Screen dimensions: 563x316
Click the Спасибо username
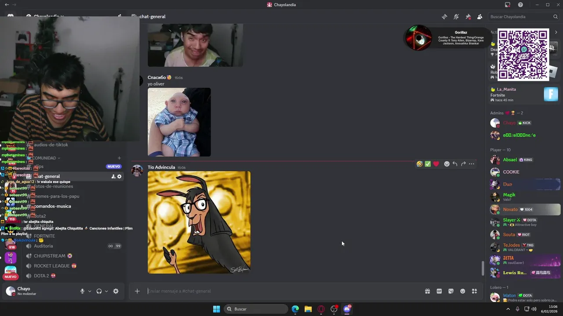pos(157,77)
